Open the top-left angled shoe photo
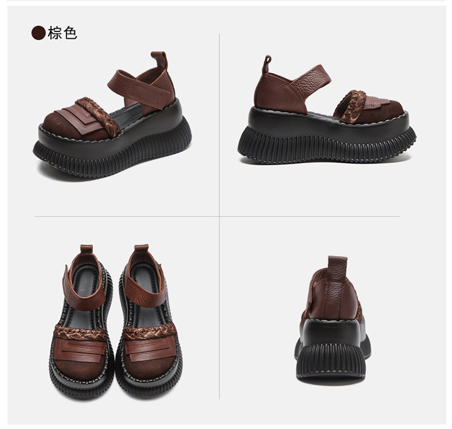 tap(112, 116)
